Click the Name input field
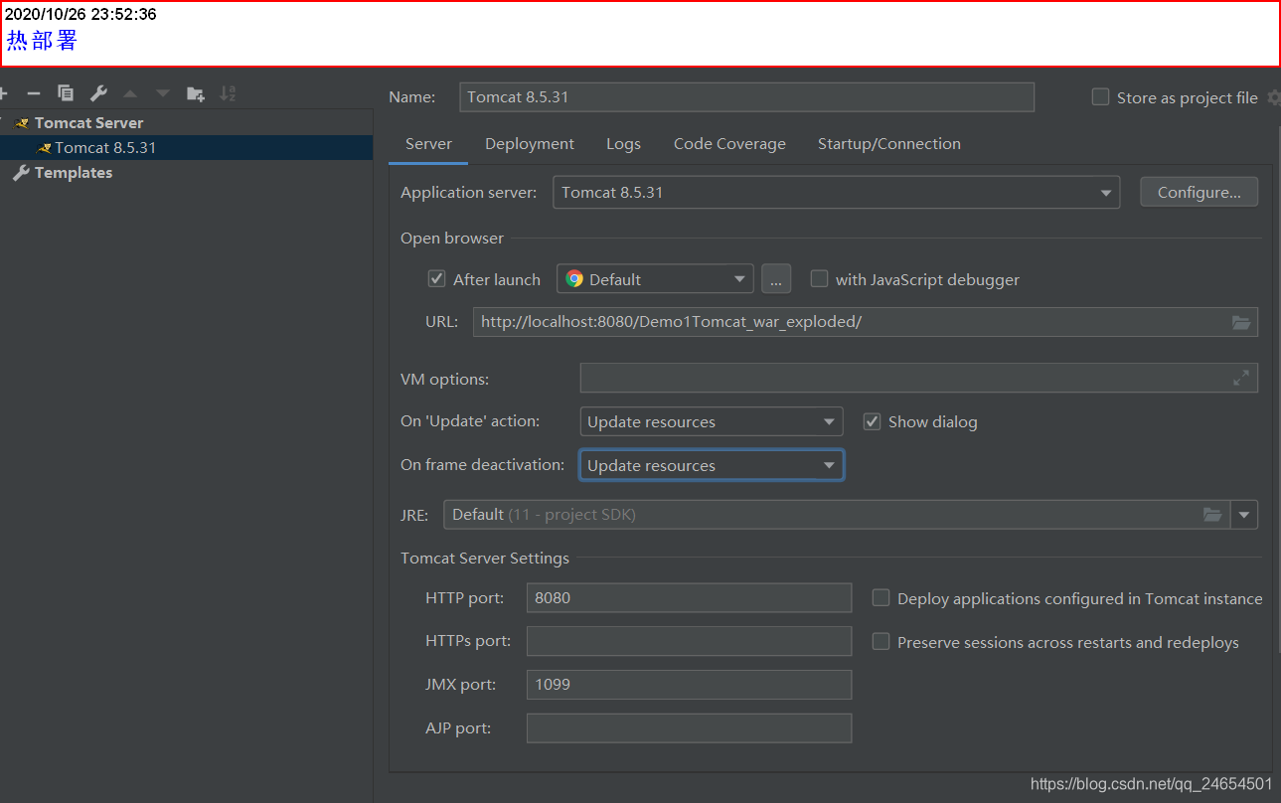Screen dimensions: 1281x803 point(747,97)
